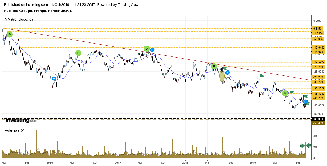The image size is (327, 166).
Task: Click the D dividend marker near May 2016
Action: (78, 53)
